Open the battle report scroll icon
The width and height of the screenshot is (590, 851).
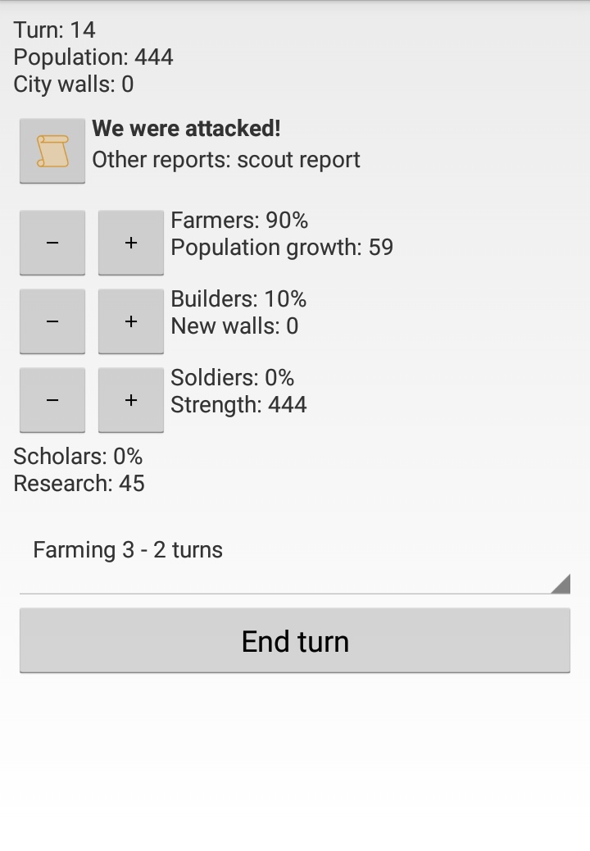[x=52, y=151]
